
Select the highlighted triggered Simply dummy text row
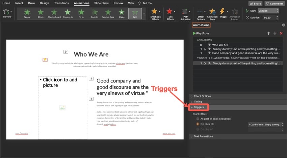238,63
